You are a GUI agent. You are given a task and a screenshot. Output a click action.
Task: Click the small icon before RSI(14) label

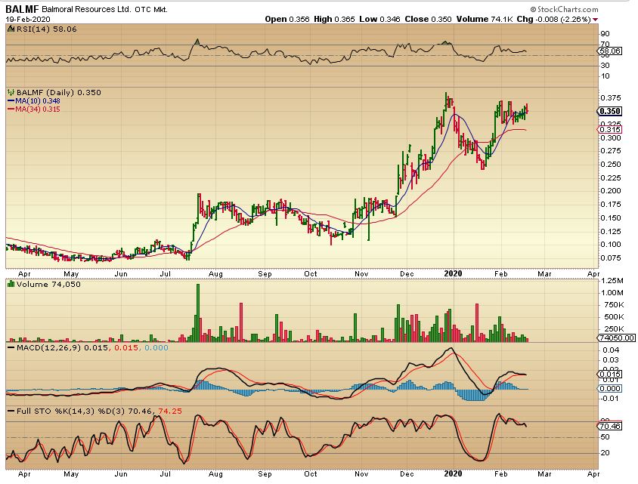point(11,29)
